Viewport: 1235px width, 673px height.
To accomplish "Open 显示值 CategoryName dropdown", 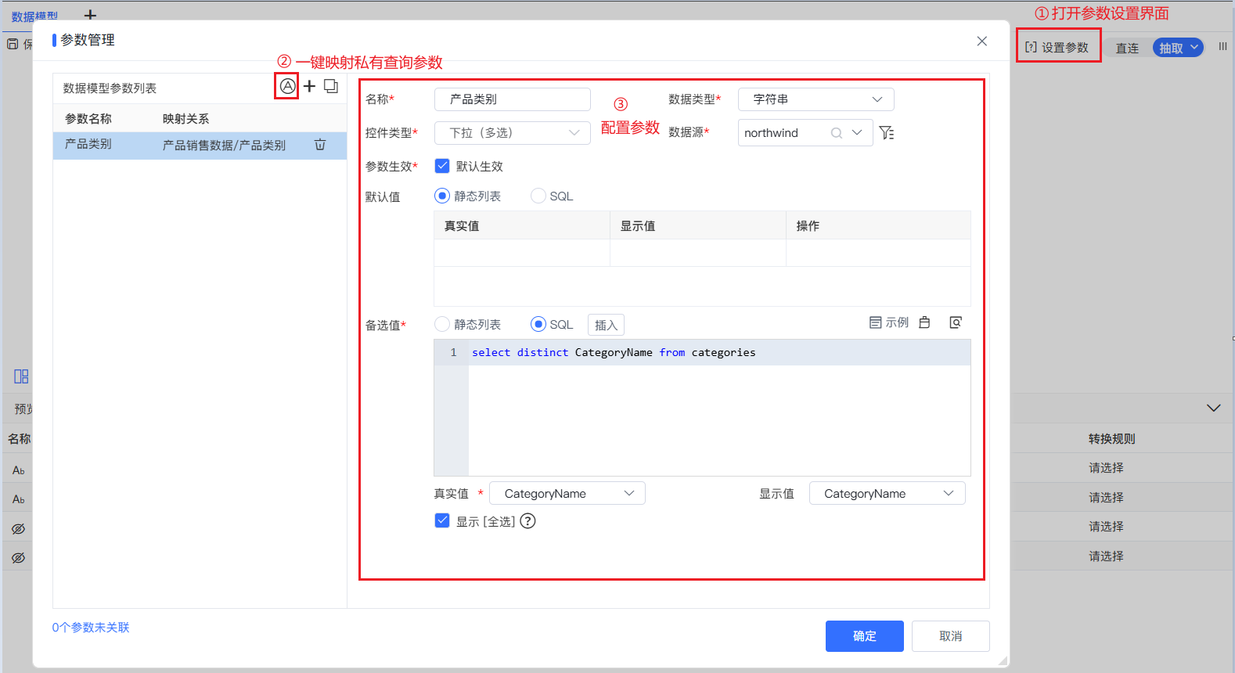I will click(888, 494).
